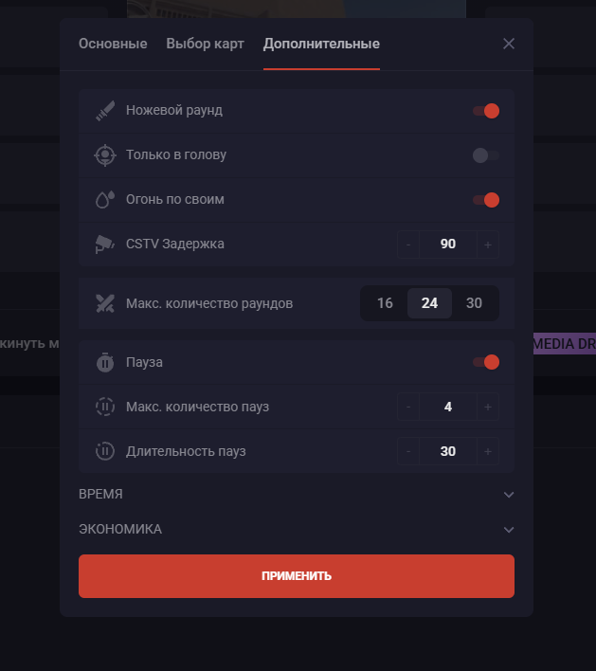Switch to the Основные tab
596x671 pixels.
113,44
